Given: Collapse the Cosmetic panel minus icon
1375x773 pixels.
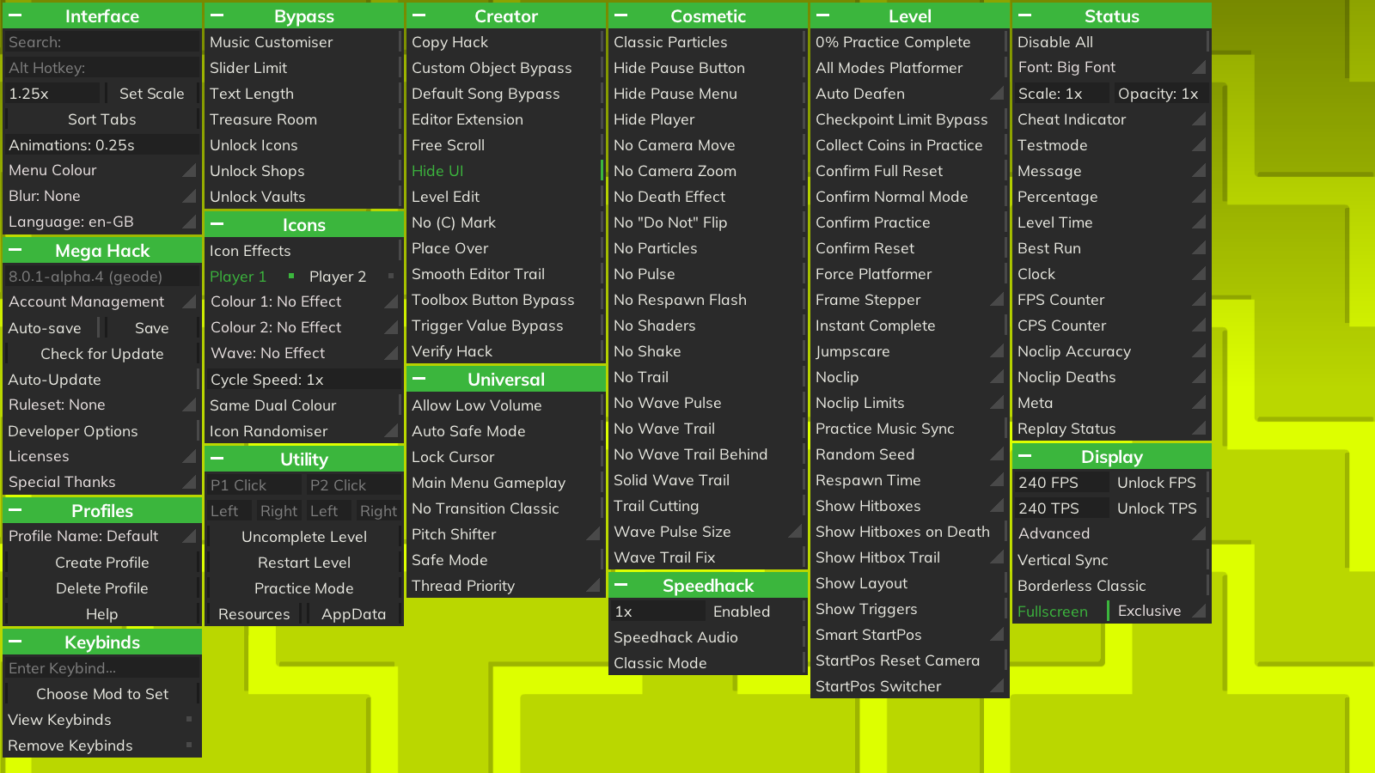Looking at the screenshot, I should 620,16.
